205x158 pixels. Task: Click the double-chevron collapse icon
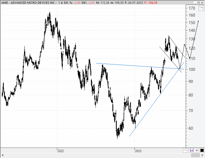[185, 150]
